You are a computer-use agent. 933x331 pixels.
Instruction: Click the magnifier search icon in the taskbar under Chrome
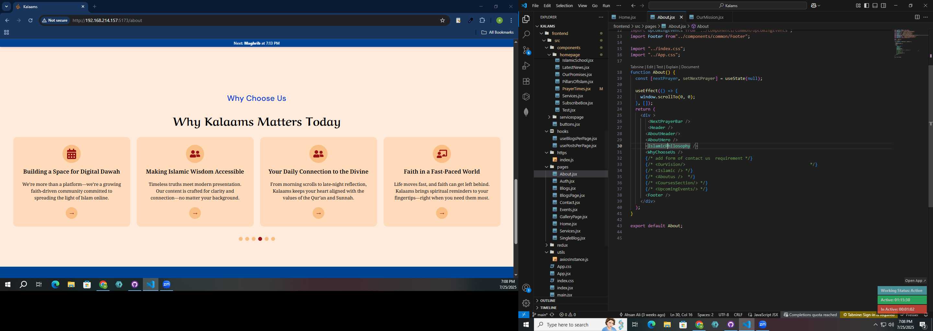click(x=23, y=285)
